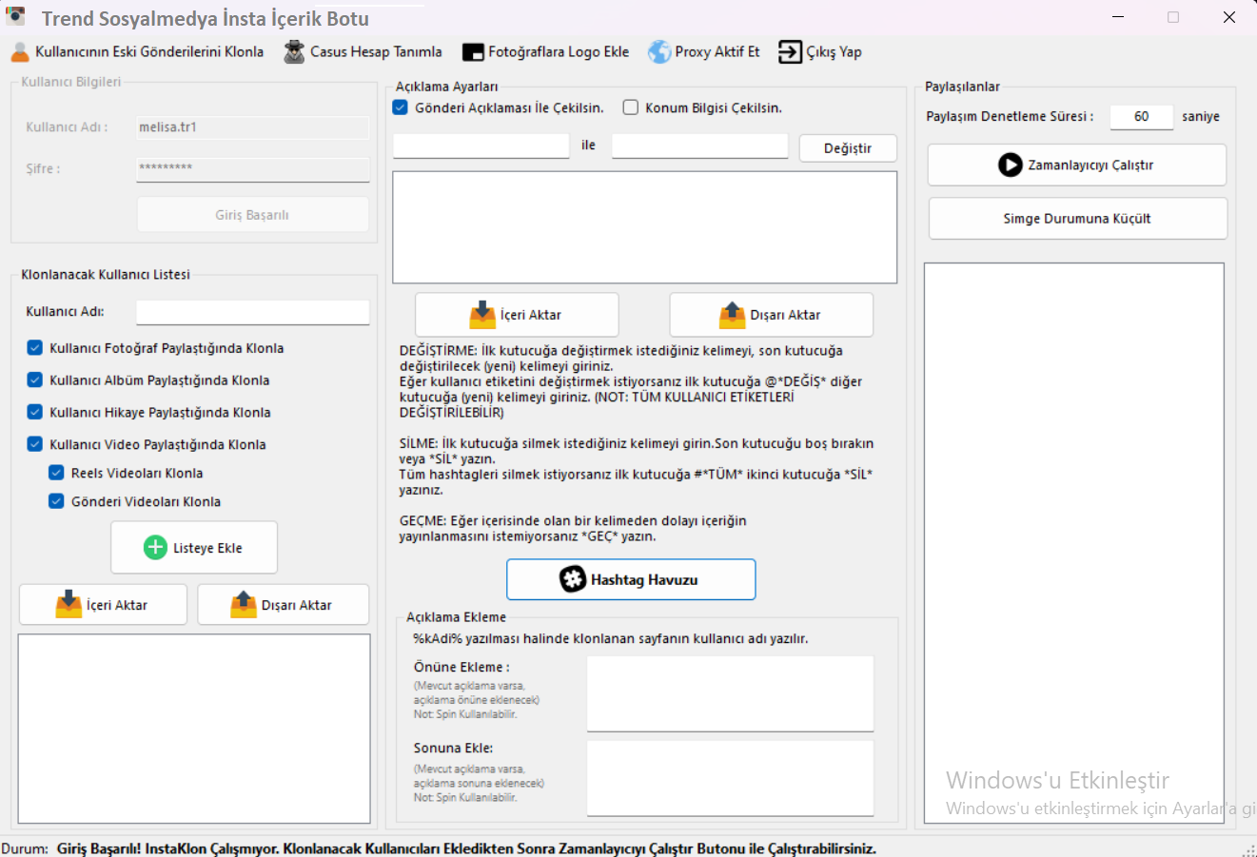Click the Fotoğraflara Logo Ekle image icon

[x=473, y=52]
